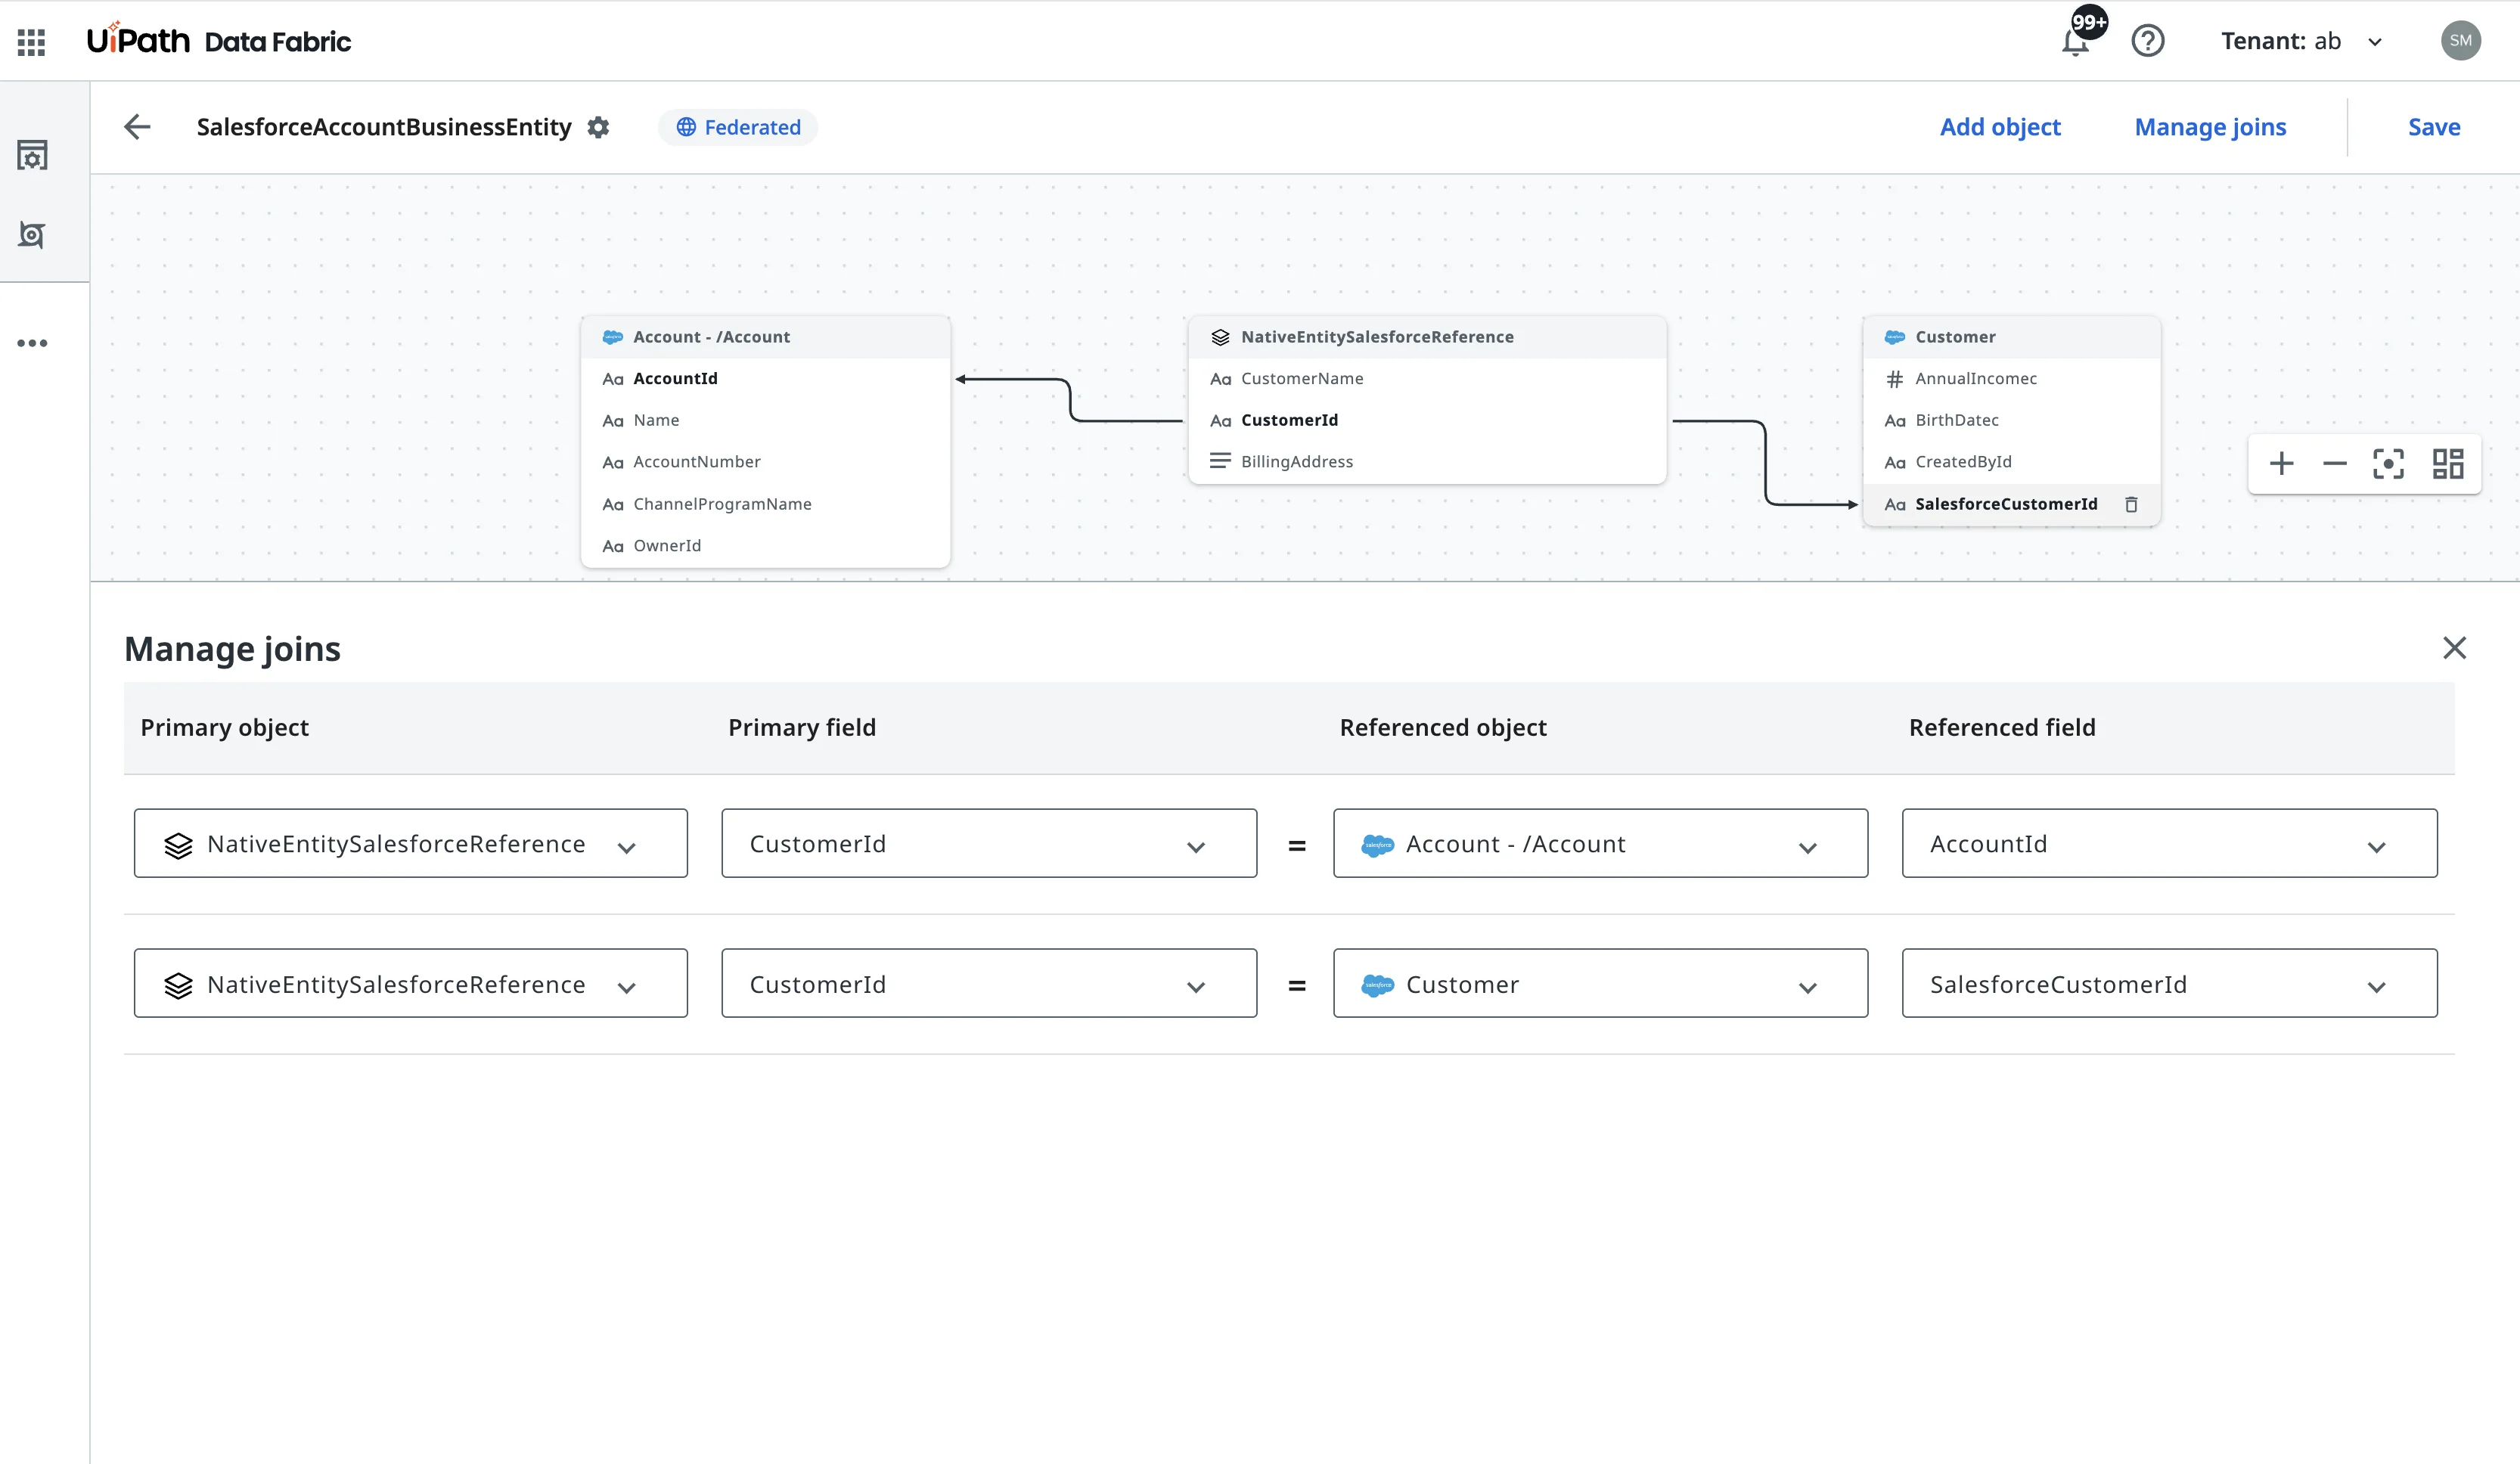Zoom out on the canvas
The width and height of the screenshot is (2520, 1464).
point(2334,464)
